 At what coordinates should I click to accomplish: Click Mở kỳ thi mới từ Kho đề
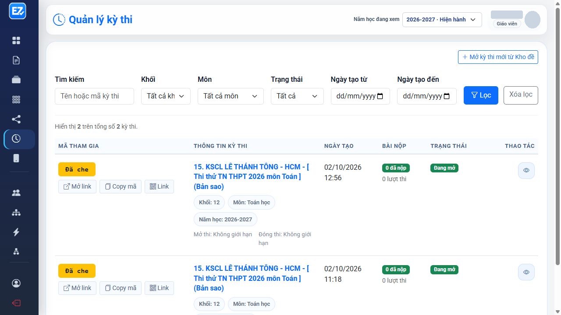498,57
